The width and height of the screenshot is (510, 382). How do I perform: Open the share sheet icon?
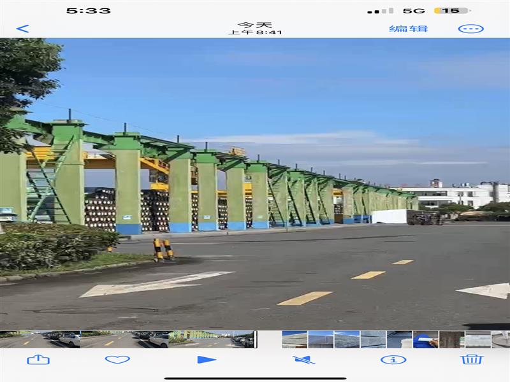tap(38, 360)
